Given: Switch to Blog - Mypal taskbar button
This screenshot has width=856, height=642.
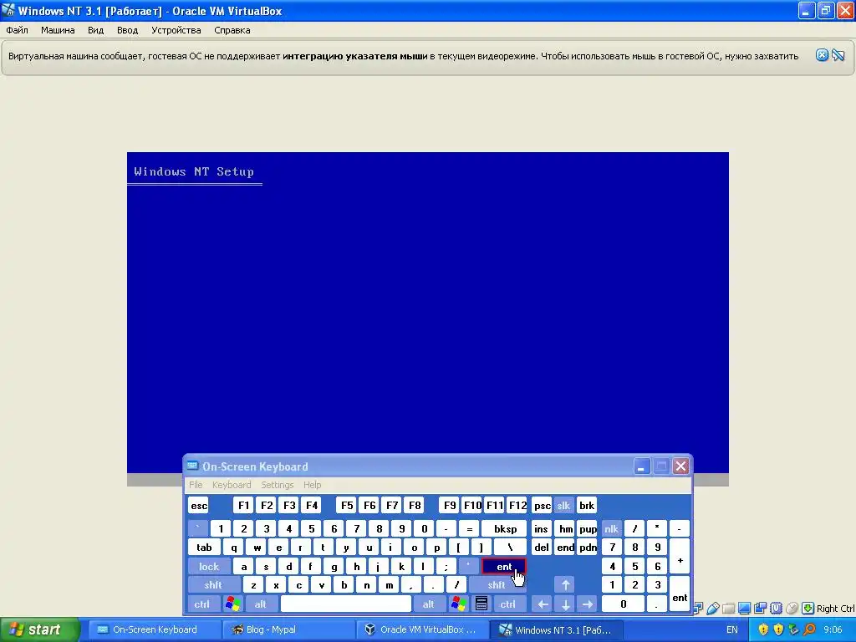Looking at the screenshot, I should pos(288,629).
